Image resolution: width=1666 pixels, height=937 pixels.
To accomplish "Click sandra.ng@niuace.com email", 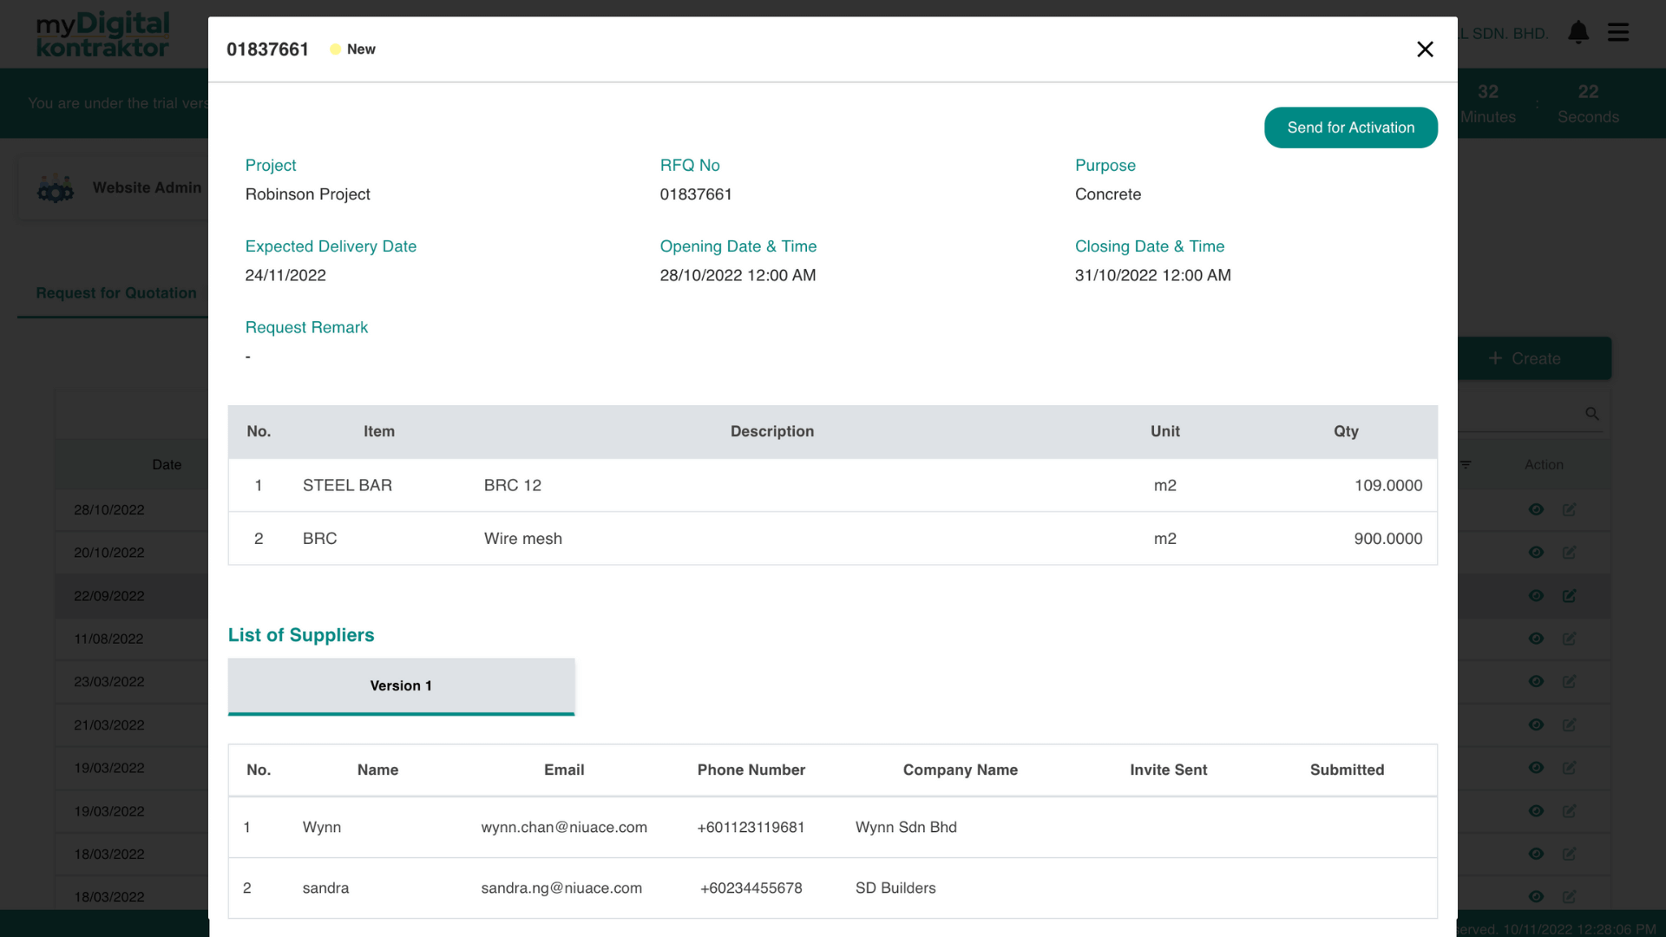I will pyautogui.click(x=561, y=888).
